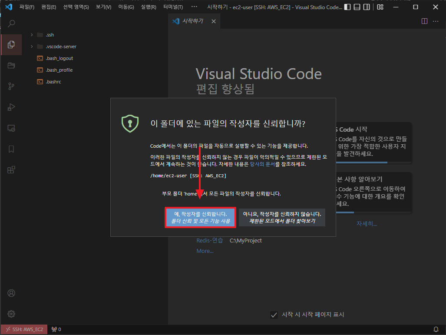
Task: Click the remote SSH: AWS_EC2 status bar indicator
Action: pyautogui.click(x=24, y=329)
